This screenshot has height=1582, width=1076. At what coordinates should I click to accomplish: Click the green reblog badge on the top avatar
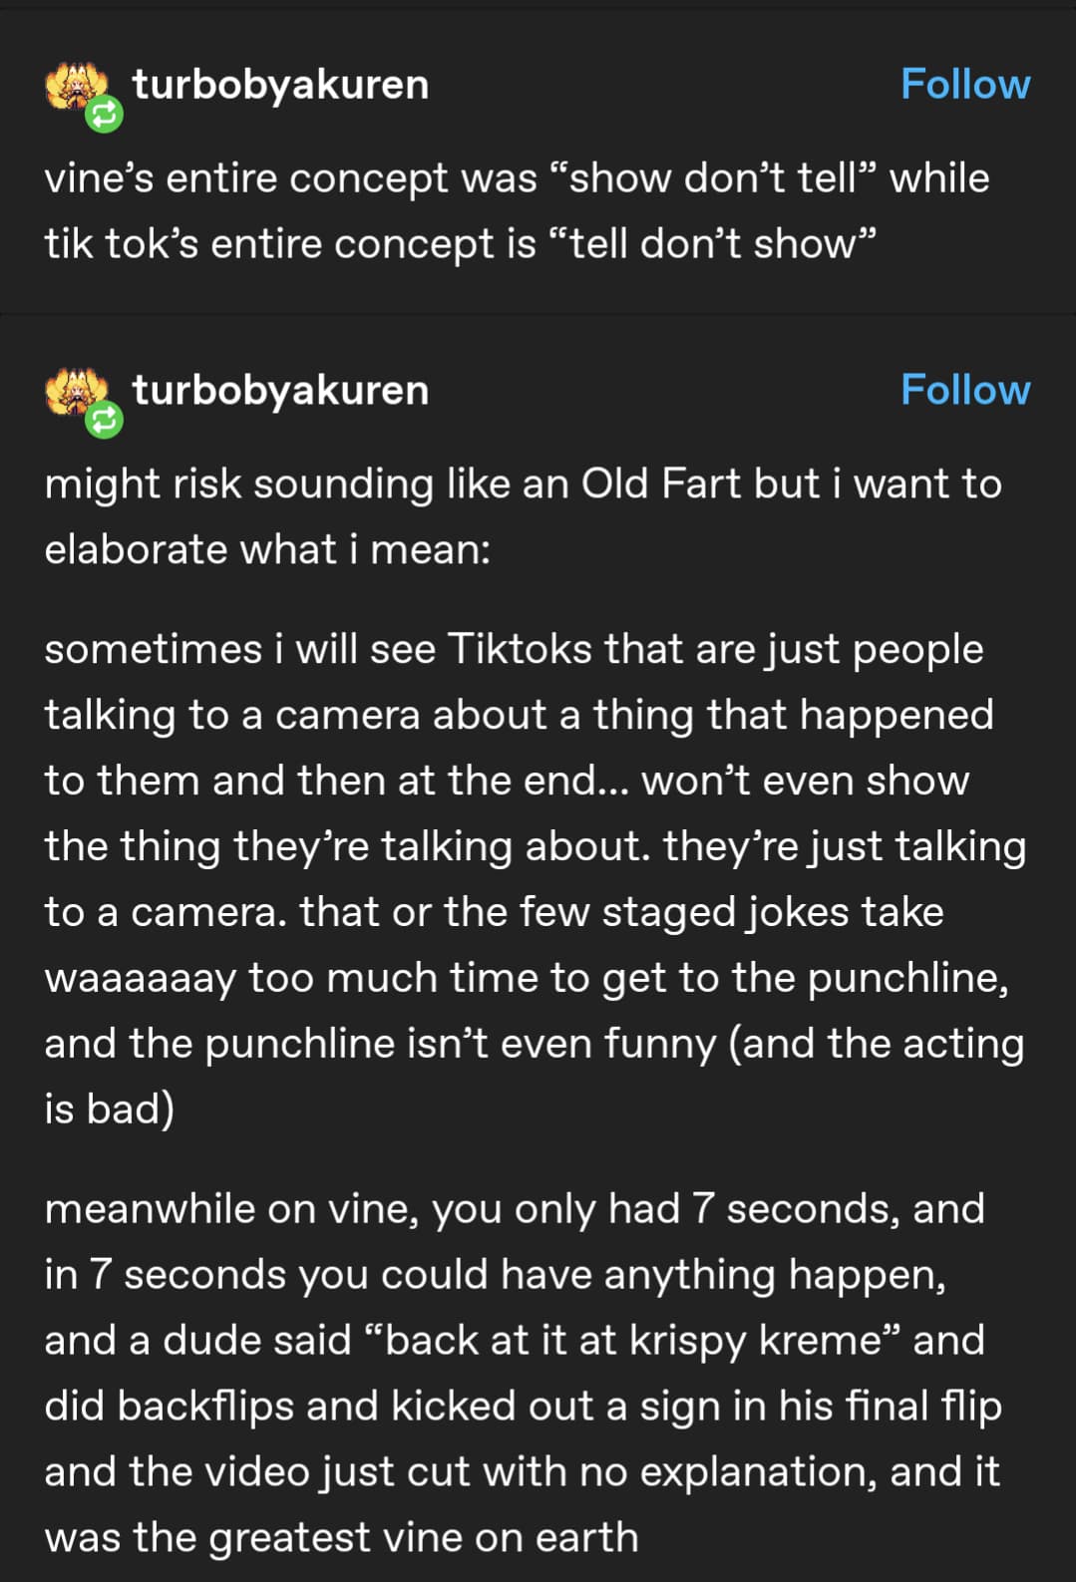click(x=104, y=116)
